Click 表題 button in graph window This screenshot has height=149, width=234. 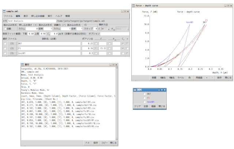coord(154,78)
